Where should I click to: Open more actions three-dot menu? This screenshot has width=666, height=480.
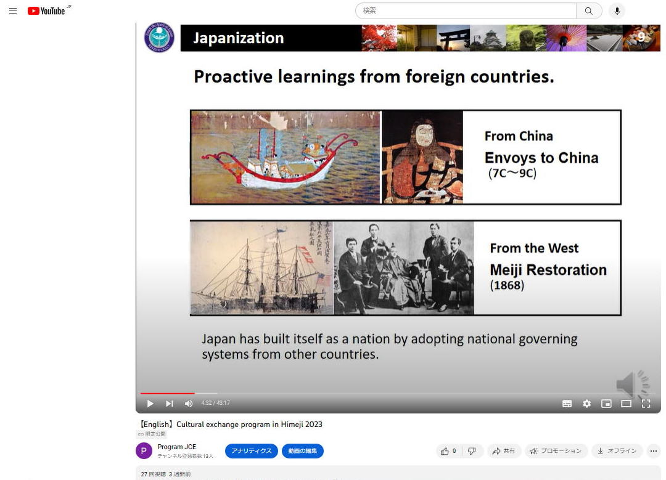653,451
